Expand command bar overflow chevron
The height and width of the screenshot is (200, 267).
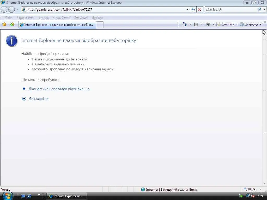(265, 22)
